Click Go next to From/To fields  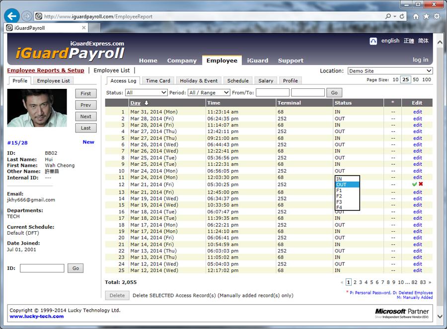pyautogui.click(x=334, y=93)
